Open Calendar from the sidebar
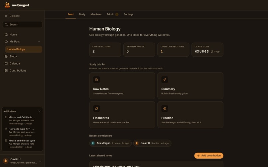The image size is (268, 167). (22, 63)
